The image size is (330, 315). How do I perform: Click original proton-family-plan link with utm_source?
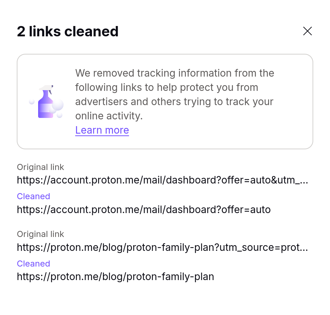163,247
